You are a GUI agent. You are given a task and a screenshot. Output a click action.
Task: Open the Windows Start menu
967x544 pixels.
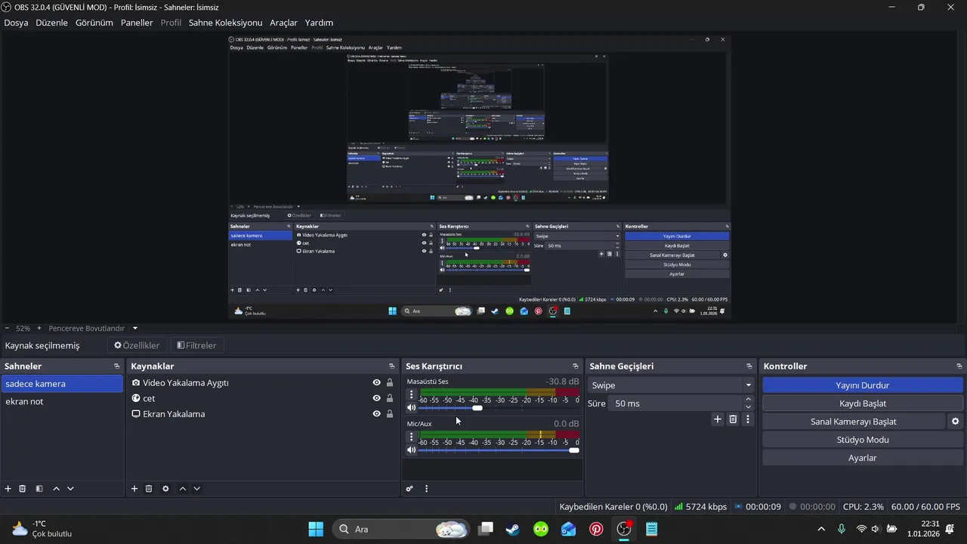coord(316,529)
